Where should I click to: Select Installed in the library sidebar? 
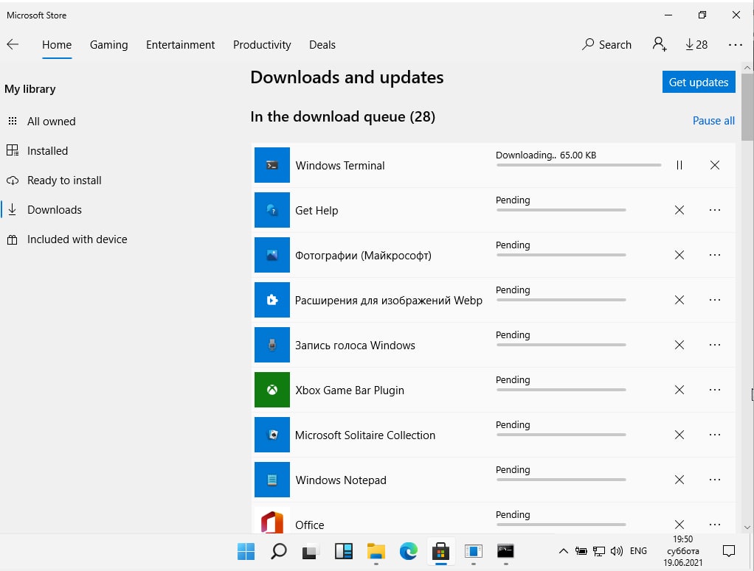pyautogui.click(x=47, y=151)
